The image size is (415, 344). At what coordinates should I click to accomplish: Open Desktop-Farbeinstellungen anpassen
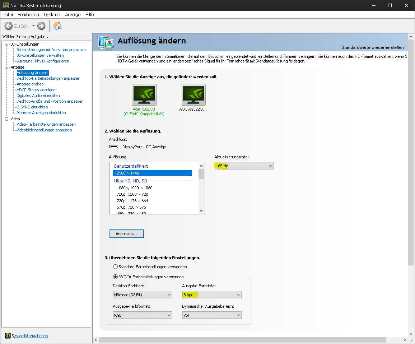pos(48,78)
